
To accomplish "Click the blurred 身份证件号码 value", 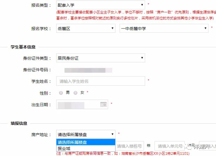I will tap(88, 70).
